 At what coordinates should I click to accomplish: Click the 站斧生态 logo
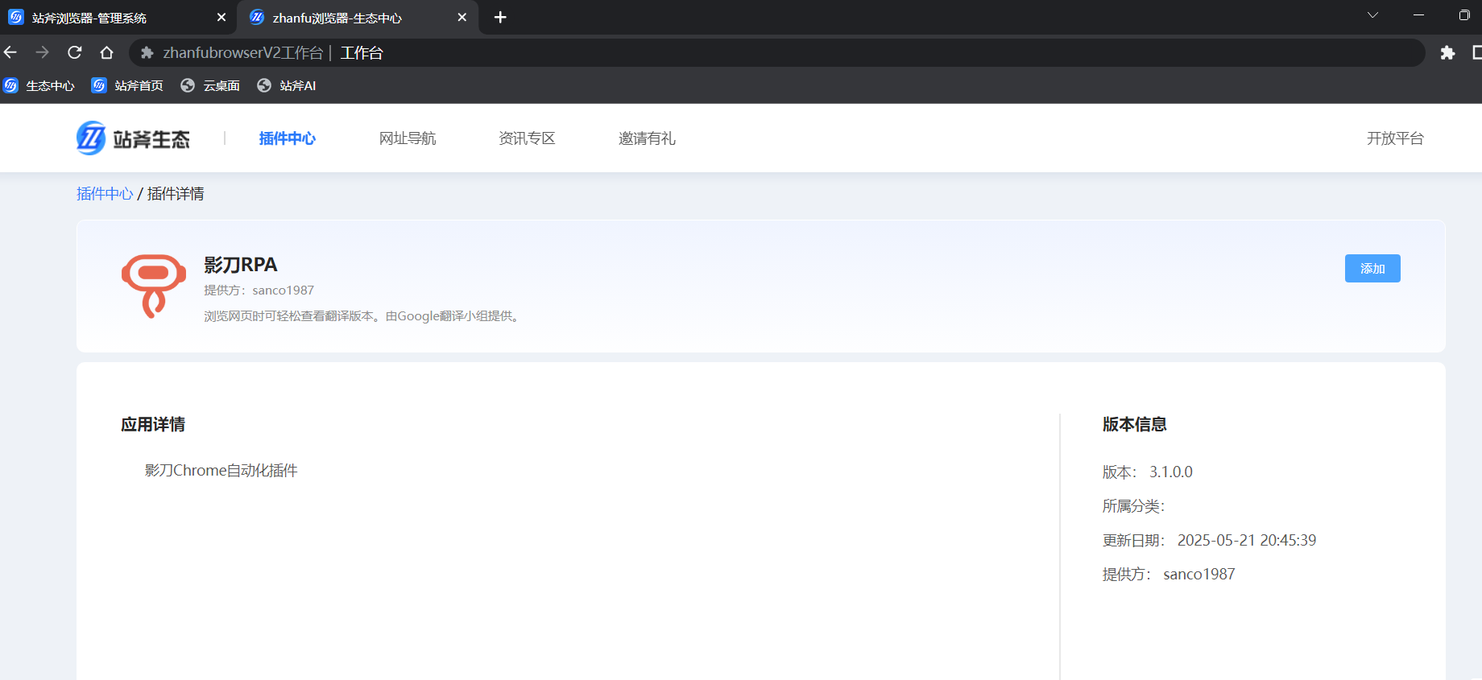point(133,138)
